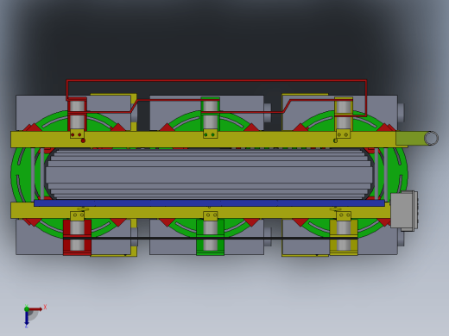This screenshot has width=449, height=336.
Task: Click the red X axis of the orientation triad
Action: tap(35, 309)
